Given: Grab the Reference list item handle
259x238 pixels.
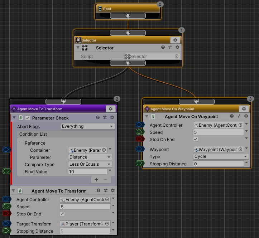Looking at the screenshot, I should (21, 142).
